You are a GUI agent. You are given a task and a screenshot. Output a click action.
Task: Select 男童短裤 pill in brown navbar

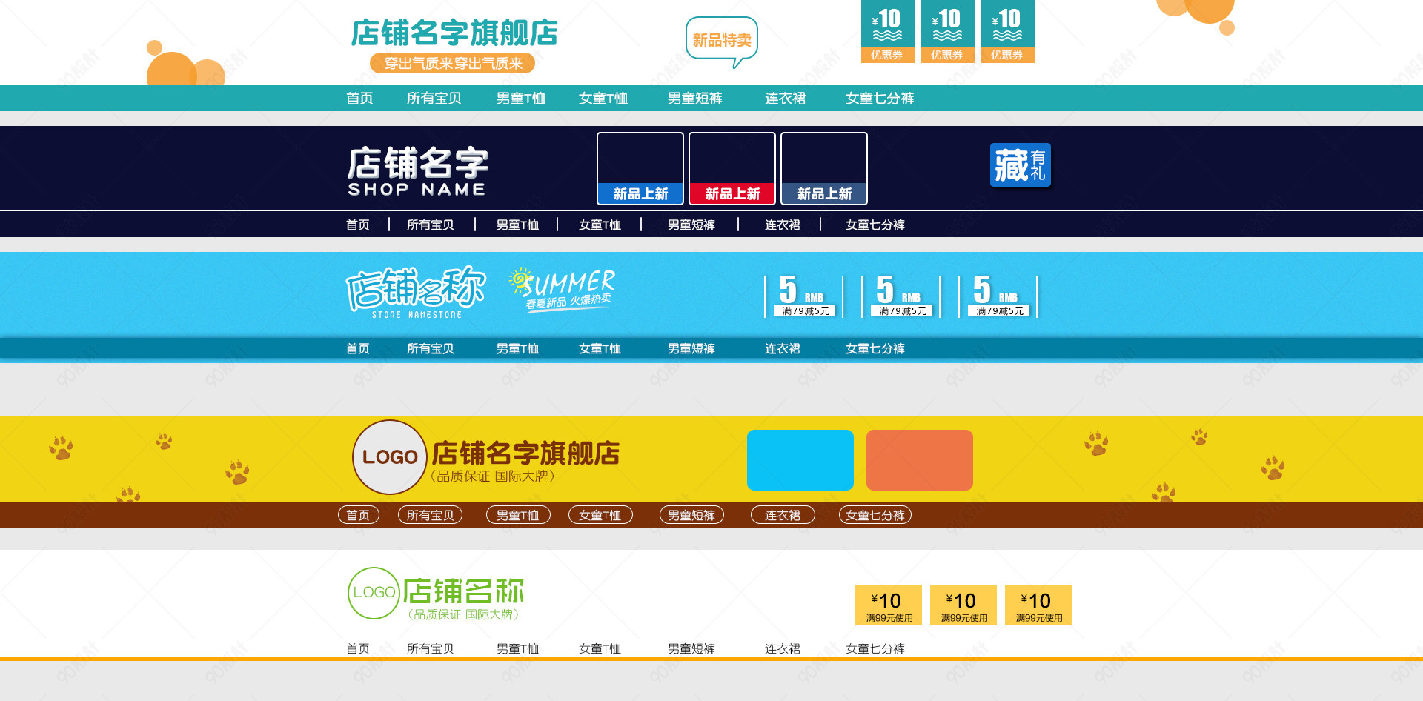tap(691, 514)
